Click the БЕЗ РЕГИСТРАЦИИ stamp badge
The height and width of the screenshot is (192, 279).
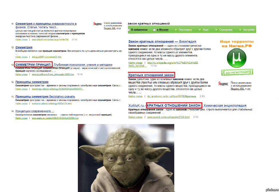[x=237, y=72]
